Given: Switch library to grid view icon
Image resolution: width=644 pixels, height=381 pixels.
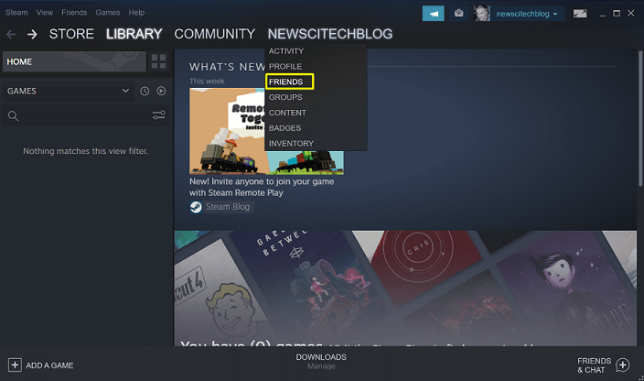Looking at the screenshot, I should tap(158, 61).
